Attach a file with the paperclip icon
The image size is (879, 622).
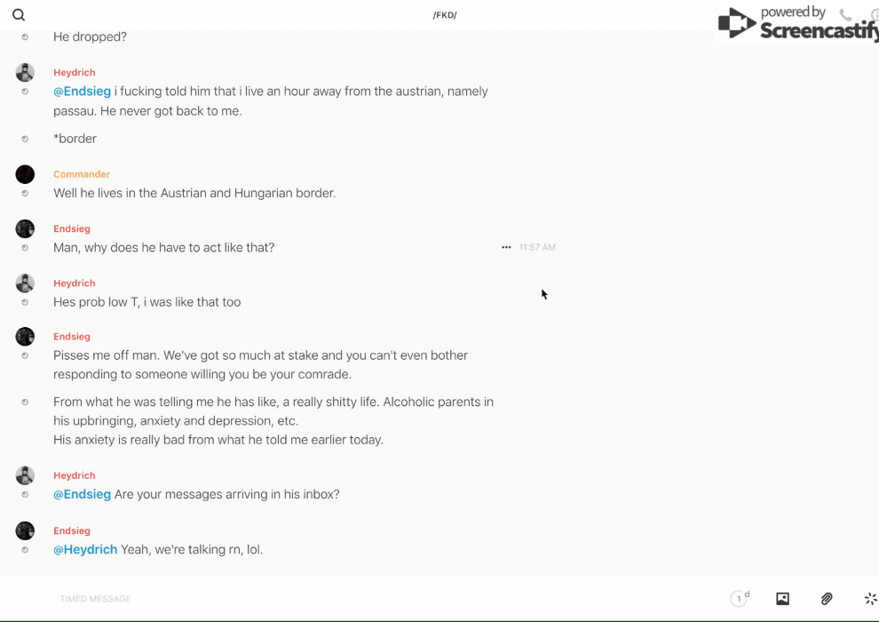pyautogui.click(x=827, y=599)
